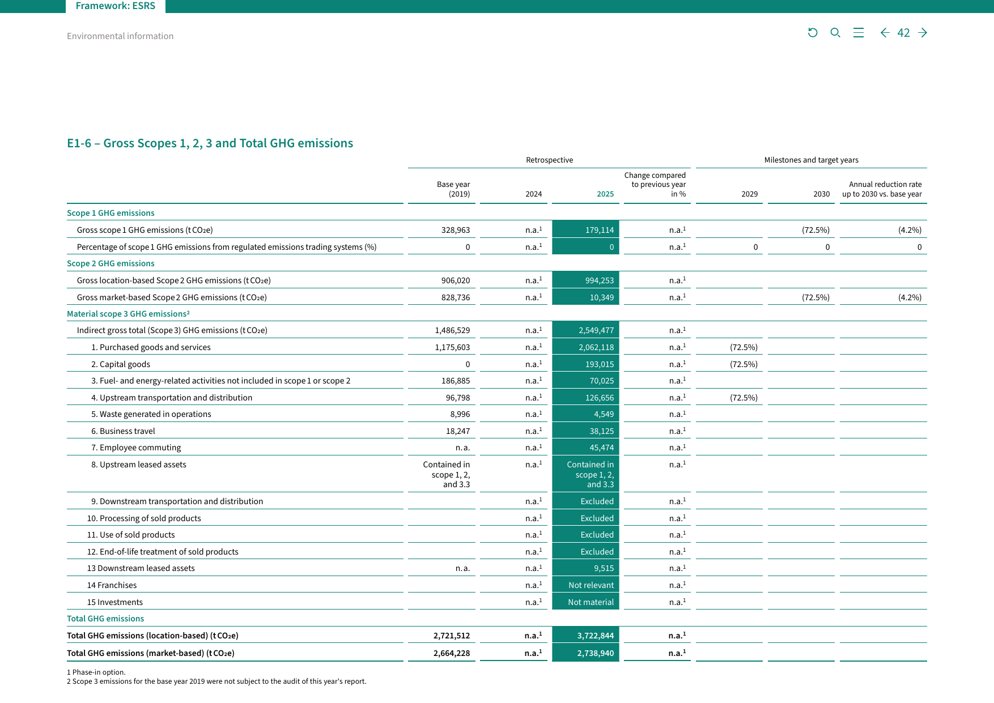Click the 3,722,844 location-based total
Image resolution: width=994 pixels, height=703 pixels.
(x=585, y=635)
